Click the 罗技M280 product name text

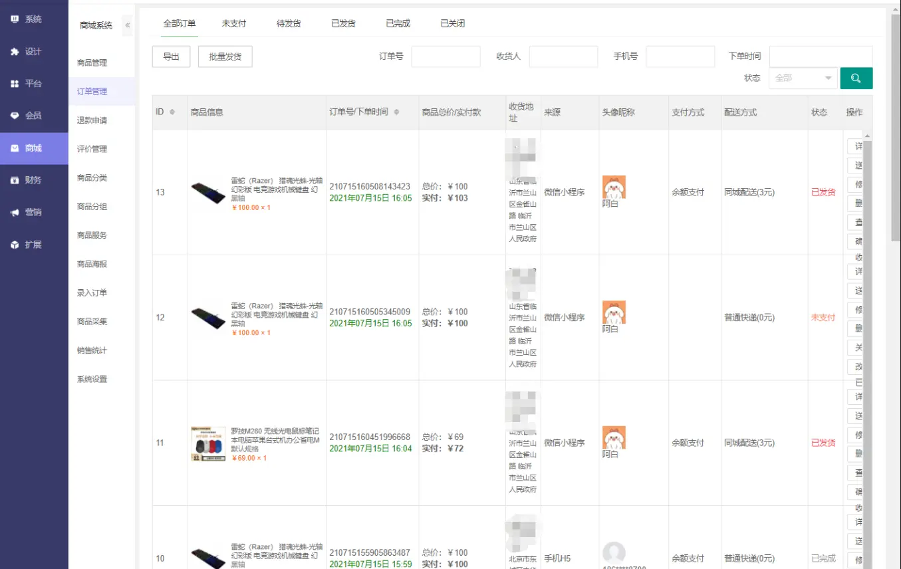point(275,440)
